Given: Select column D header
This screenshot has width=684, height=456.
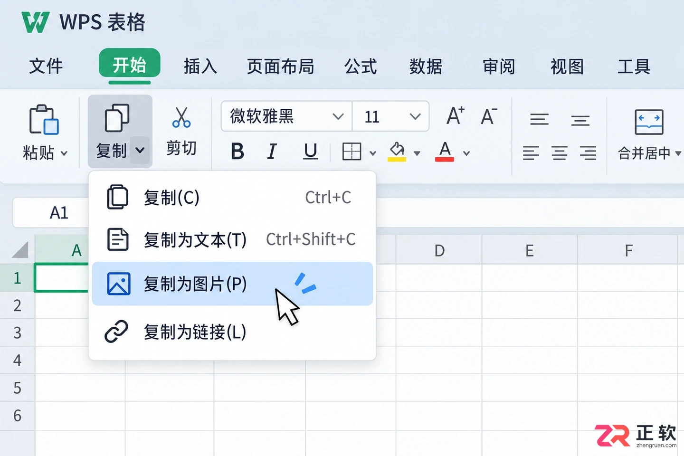Looking at the screenshot, I should 439,250.
